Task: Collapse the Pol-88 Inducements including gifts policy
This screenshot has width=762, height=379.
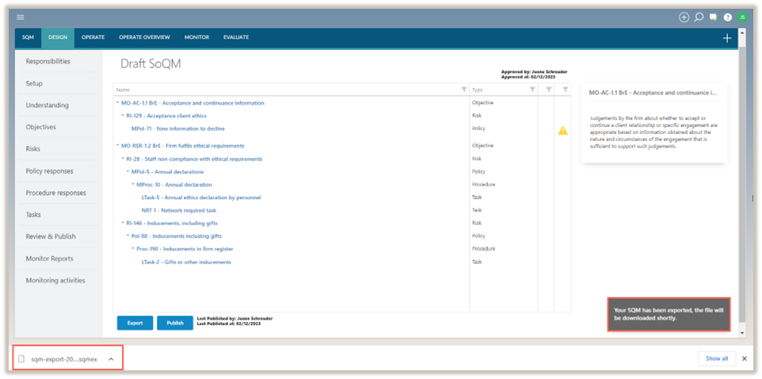Action: point(128,235)
